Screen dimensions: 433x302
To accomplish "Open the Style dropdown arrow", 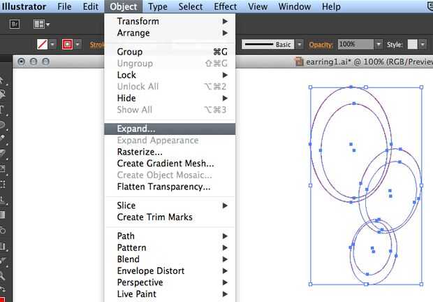I will [423, 44].
